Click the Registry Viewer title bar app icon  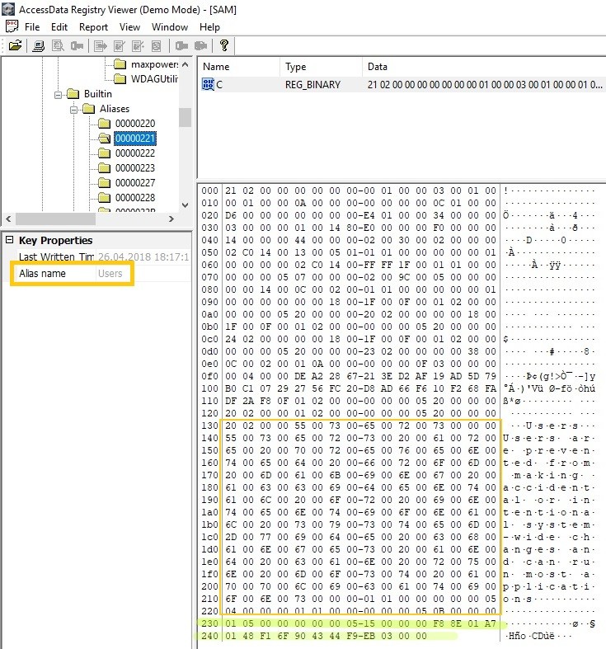8,9
